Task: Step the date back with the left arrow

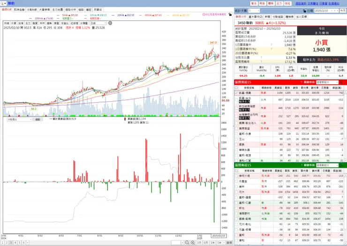Action: coord(335,11)
